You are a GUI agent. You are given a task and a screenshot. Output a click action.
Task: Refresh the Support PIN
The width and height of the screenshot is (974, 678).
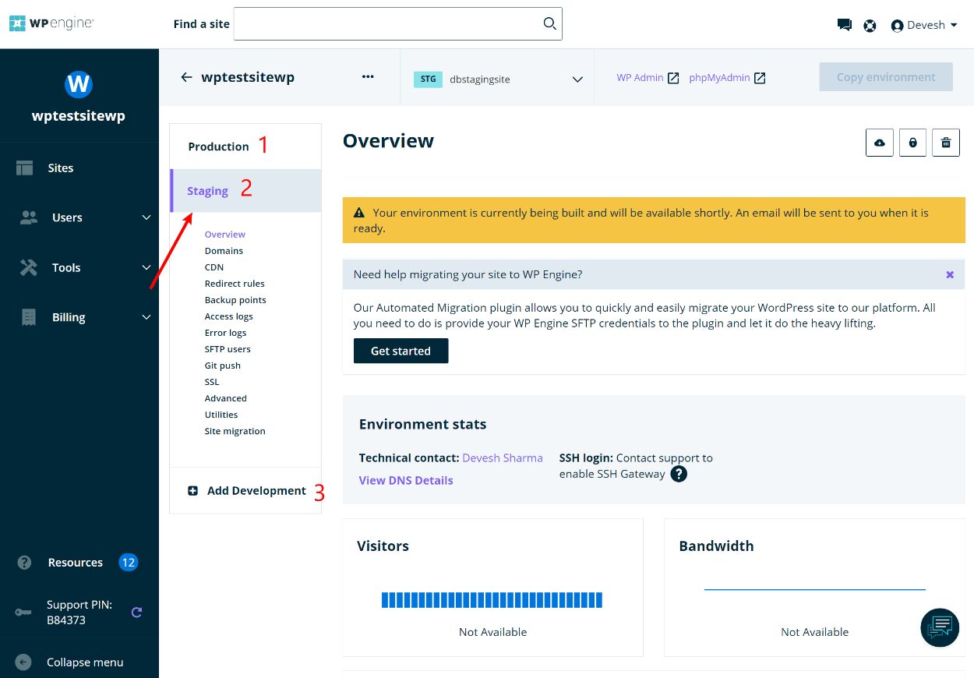point(136,613)
